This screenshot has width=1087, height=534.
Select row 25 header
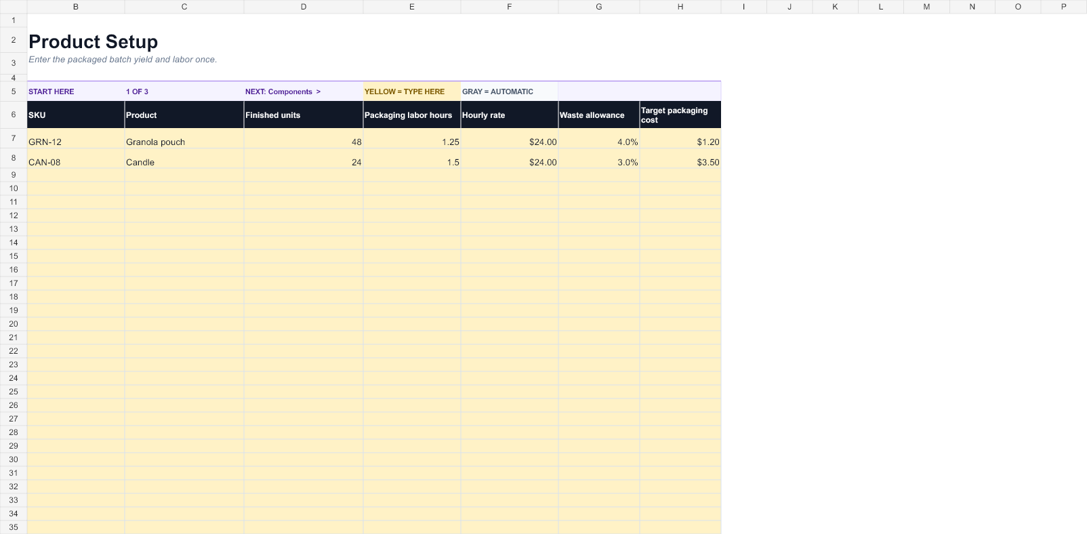coord(14,392)
